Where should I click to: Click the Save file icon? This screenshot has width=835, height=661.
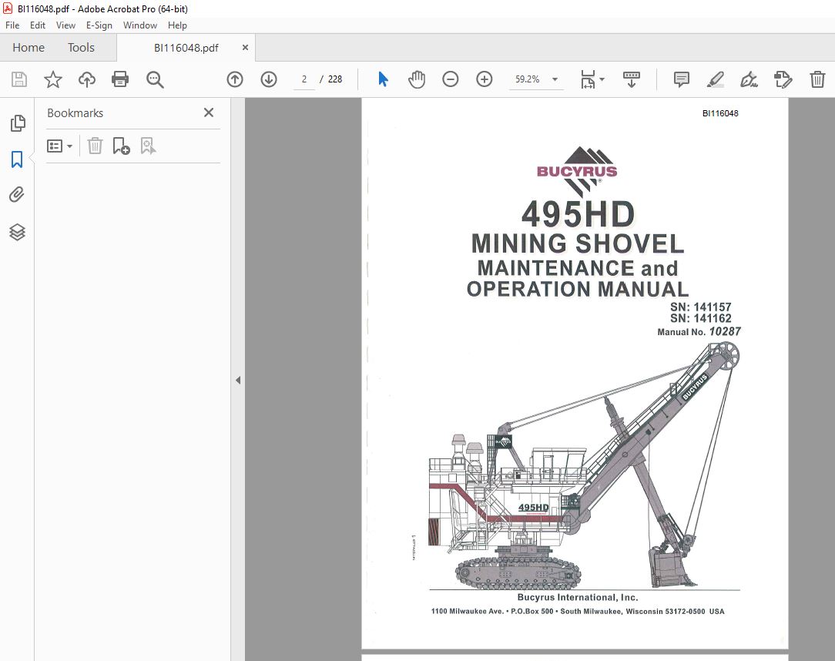tap(19, 79)
